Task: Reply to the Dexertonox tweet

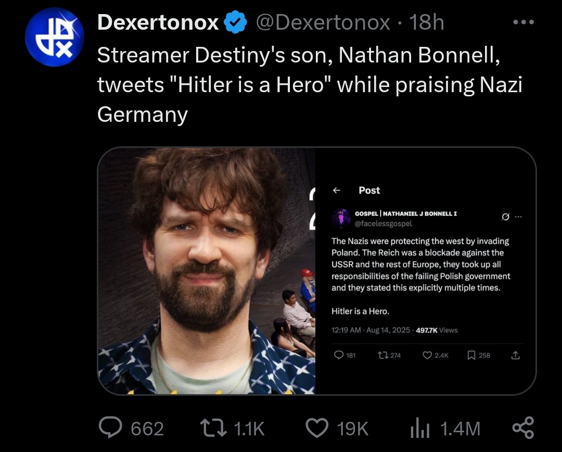Action: click(110, 429)
